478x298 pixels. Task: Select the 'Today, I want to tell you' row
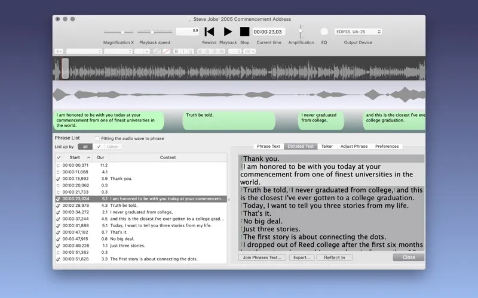pos(141,226)
